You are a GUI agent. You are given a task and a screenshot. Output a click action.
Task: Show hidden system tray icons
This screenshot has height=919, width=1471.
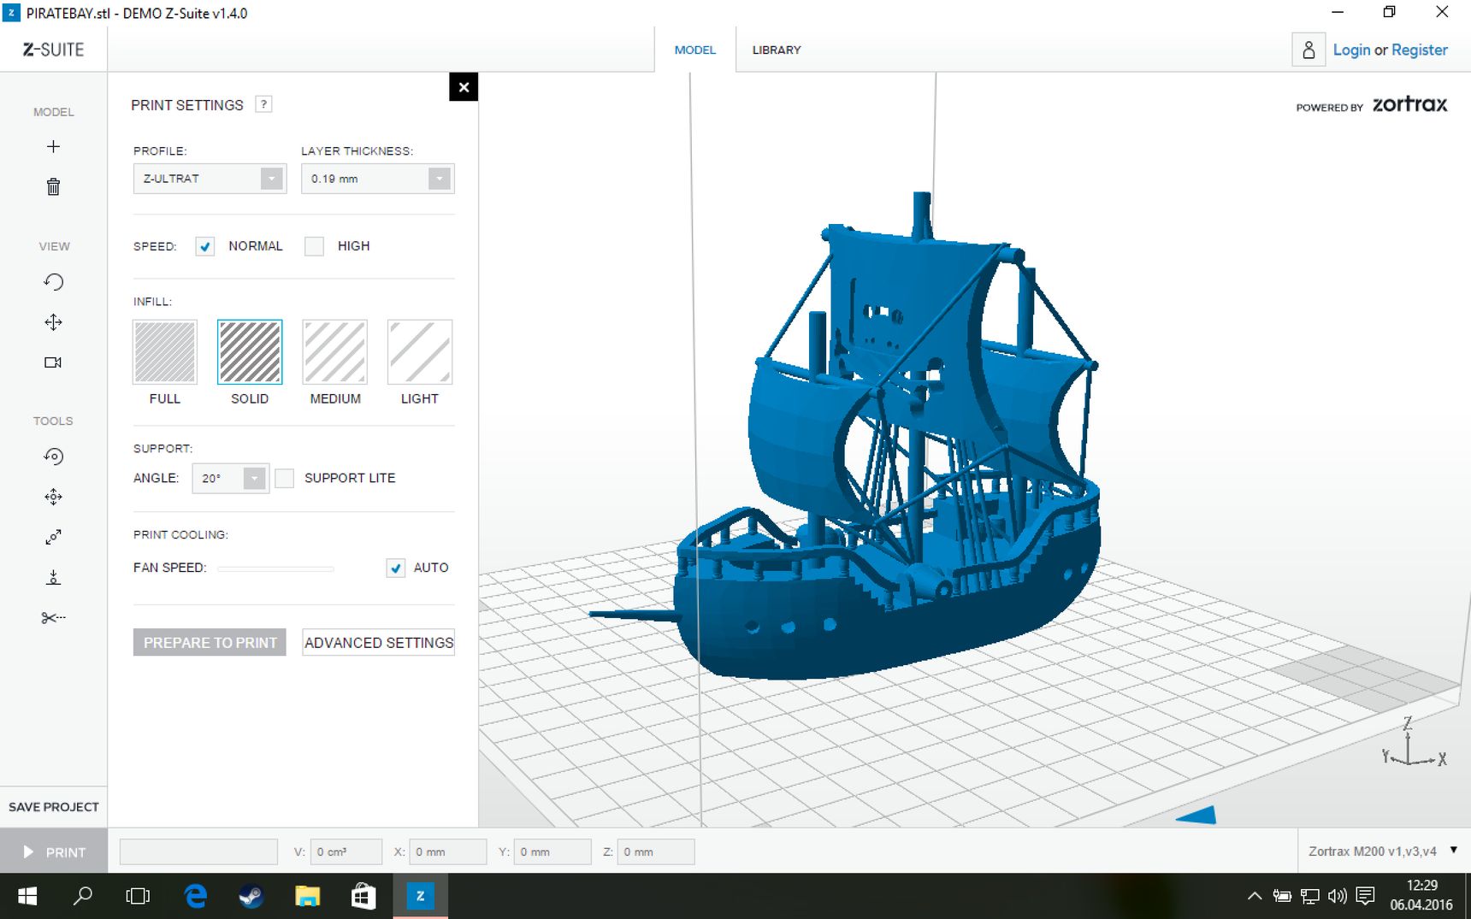pyautogui.click(x=1255, y=896)
